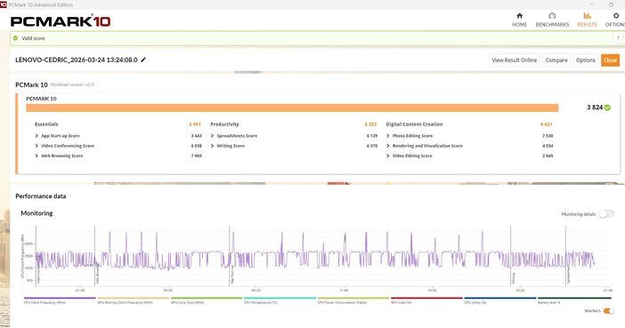This screenshot has height=328, width=625.
Task: Click the Productivity heading
Action: click(x=225, y=124)
